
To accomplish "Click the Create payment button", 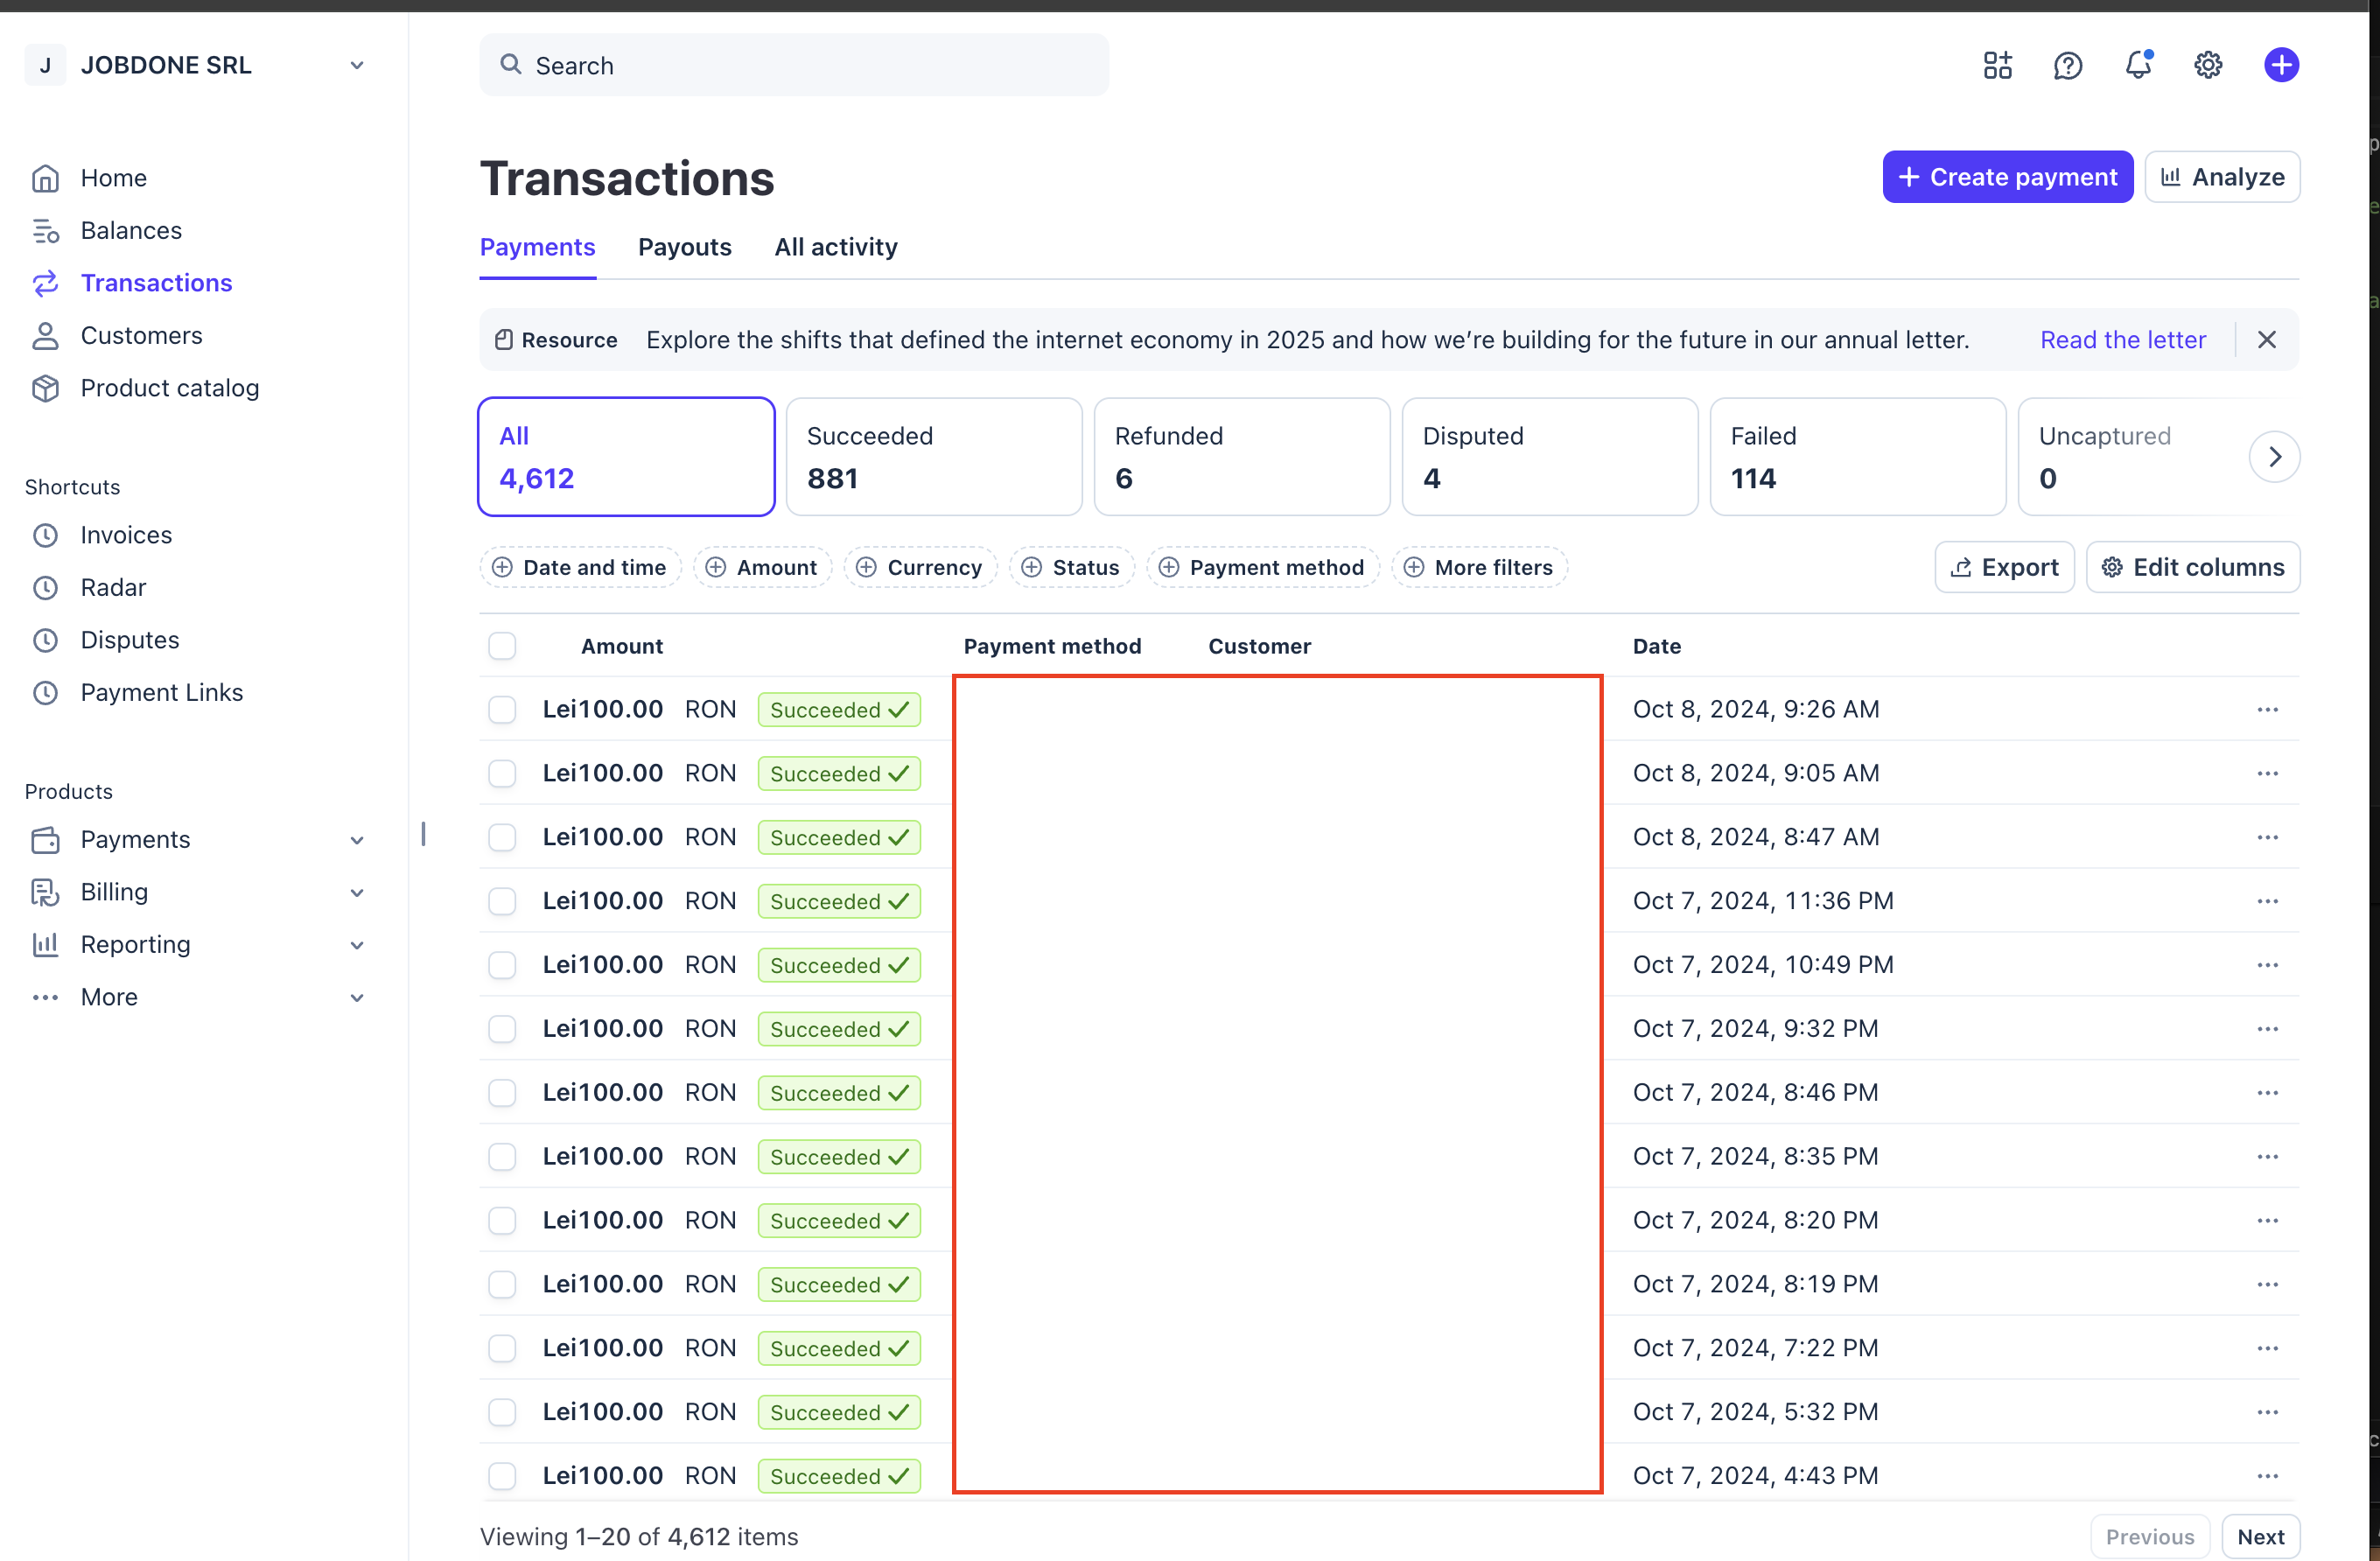I will click(2006, 177).
